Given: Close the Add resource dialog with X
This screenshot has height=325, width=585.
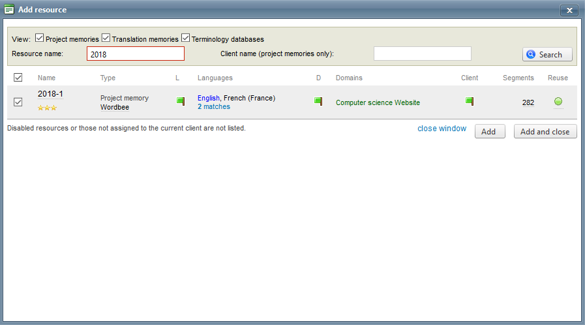Looking at the screenshot, I should (569, 10).
